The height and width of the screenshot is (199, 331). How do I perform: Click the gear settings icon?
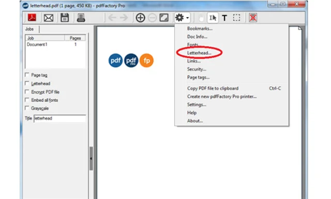[x=179, y=18]
